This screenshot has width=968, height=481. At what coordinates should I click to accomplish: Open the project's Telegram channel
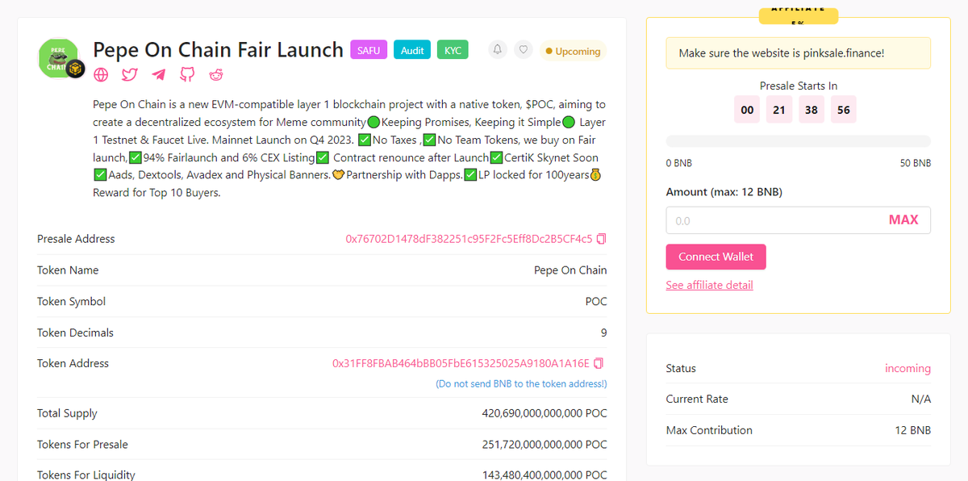[x=159, y=75]
